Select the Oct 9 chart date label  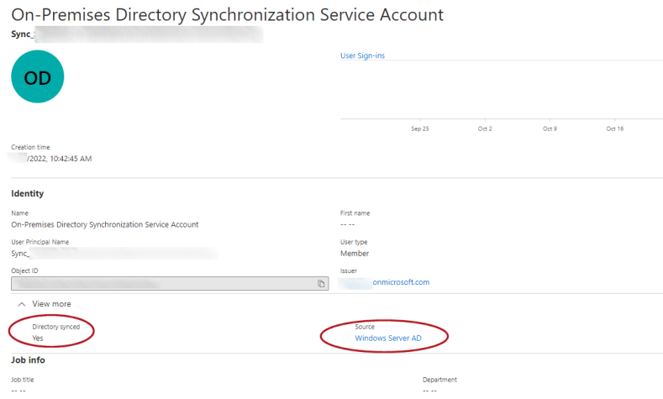(x=550, y=129)
